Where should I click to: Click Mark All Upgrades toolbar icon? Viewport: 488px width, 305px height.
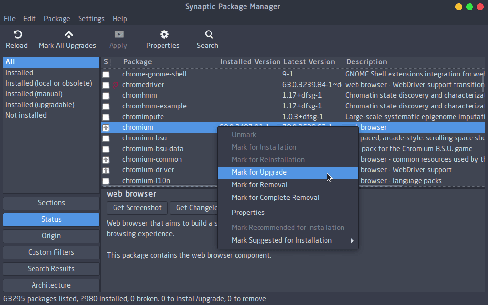click(x=69, y=34)
